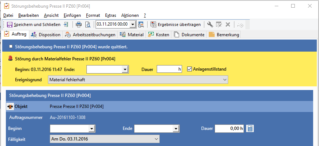
Task: Click the Objekt icon button
Action: (x=10, y=106)
